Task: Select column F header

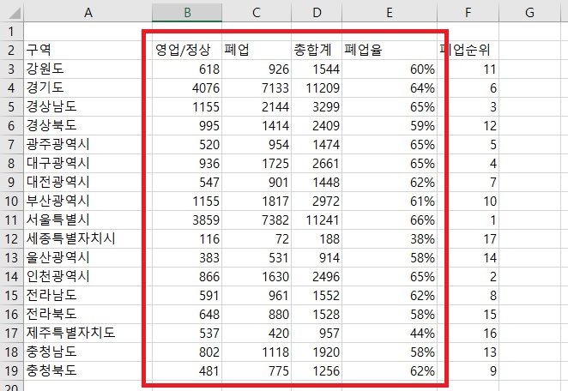Action: pos(468,12)
